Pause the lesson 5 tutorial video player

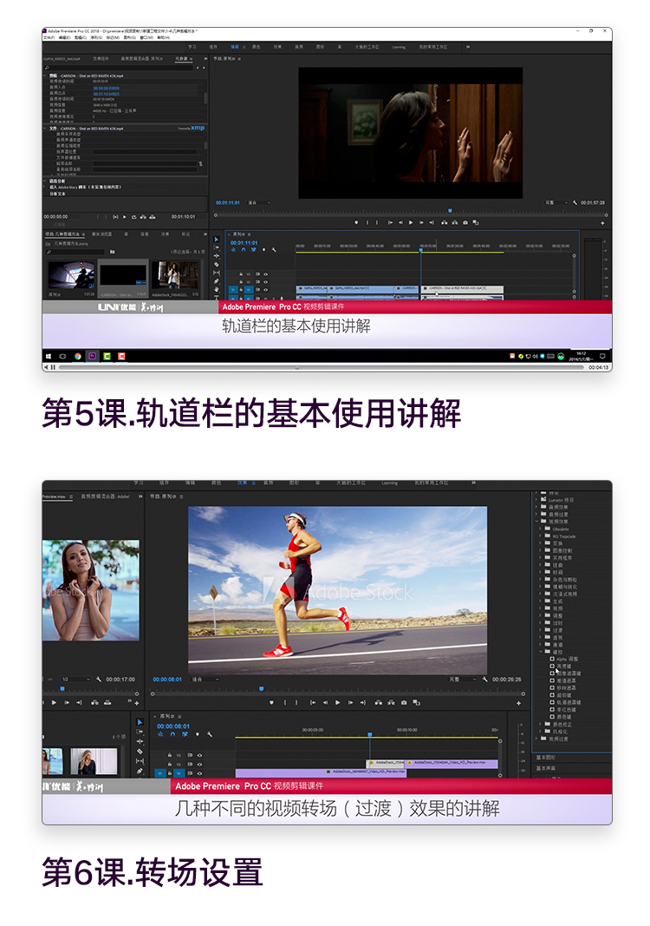pos(53,367)
